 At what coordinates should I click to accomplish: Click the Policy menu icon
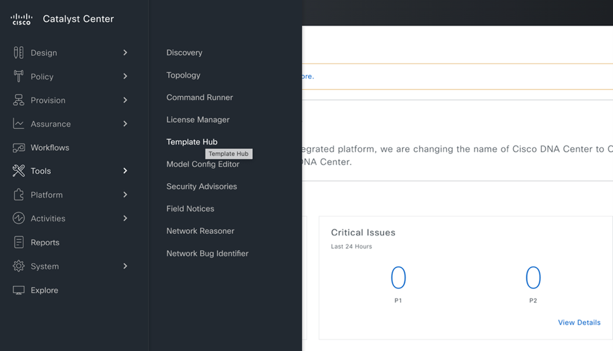18,76
